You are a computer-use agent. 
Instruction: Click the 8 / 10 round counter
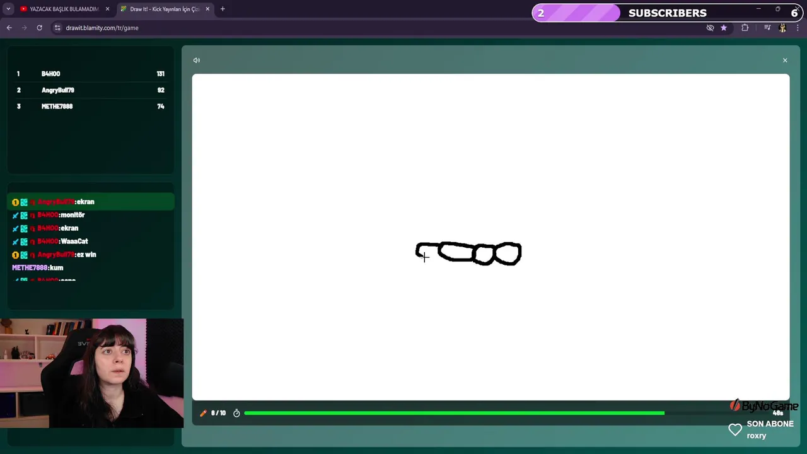tap(218, 413)
